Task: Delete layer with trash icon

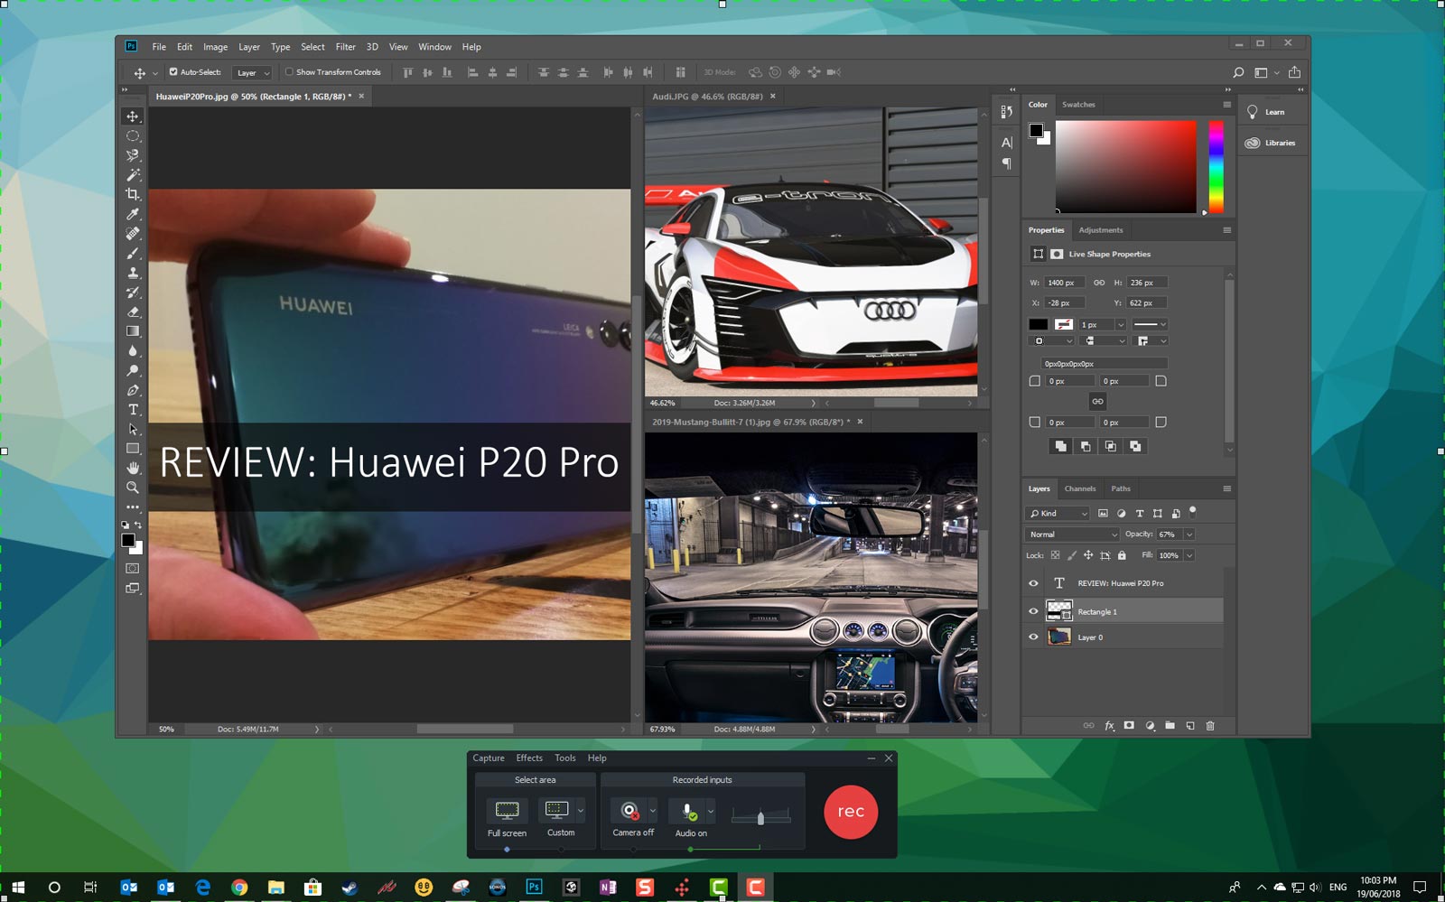Action: pos(1210,726)
